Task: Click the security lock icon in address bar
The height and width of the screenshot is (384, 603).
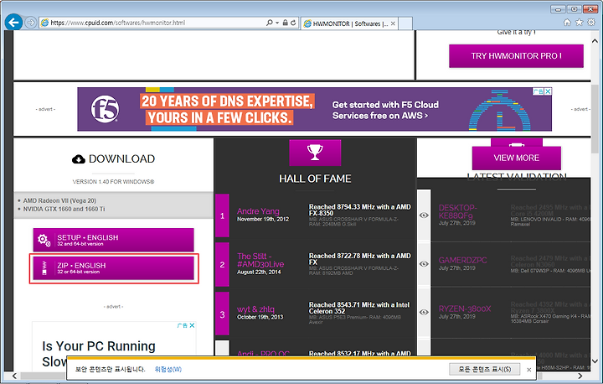Action: pos(285,23)
